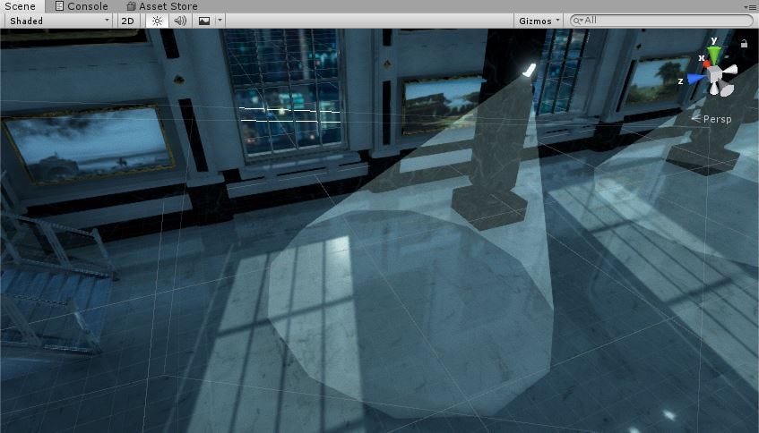This screenshot has width=759, height=433.
Task: Open the search filter magnifier dropdown
Action: pyautogui.click(x=577, y=21)
